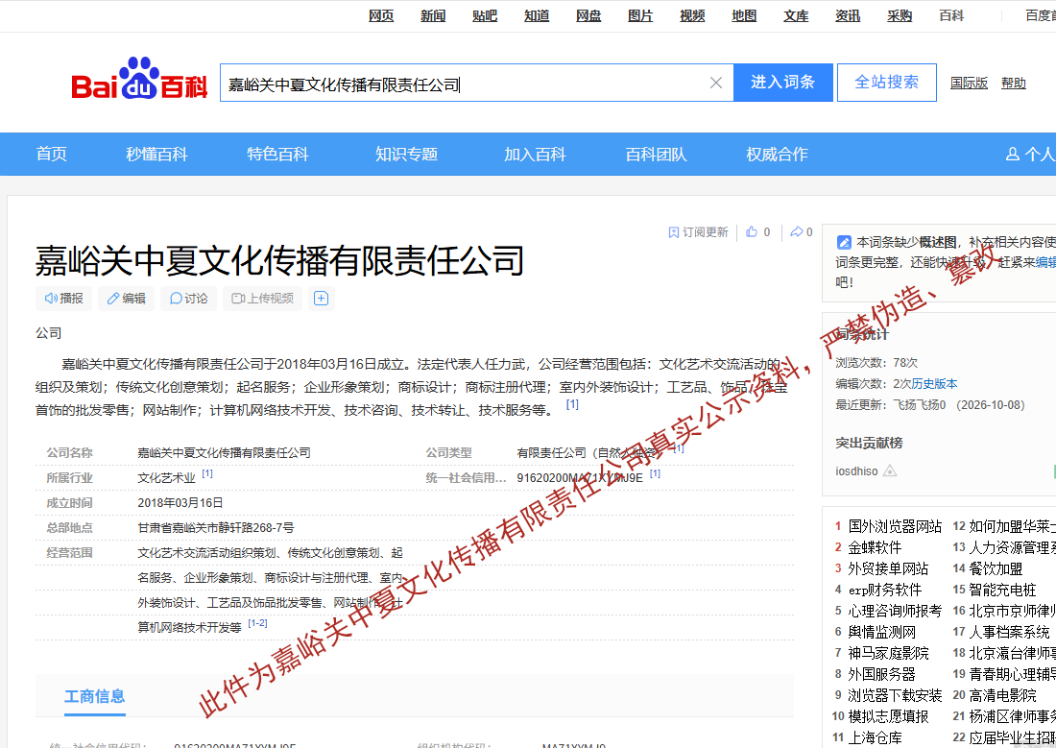Select 特色百科 in the blue navigation bar
Image resolution: width=1056 pixels, height=748 pixels.
(x=277, y=154)
